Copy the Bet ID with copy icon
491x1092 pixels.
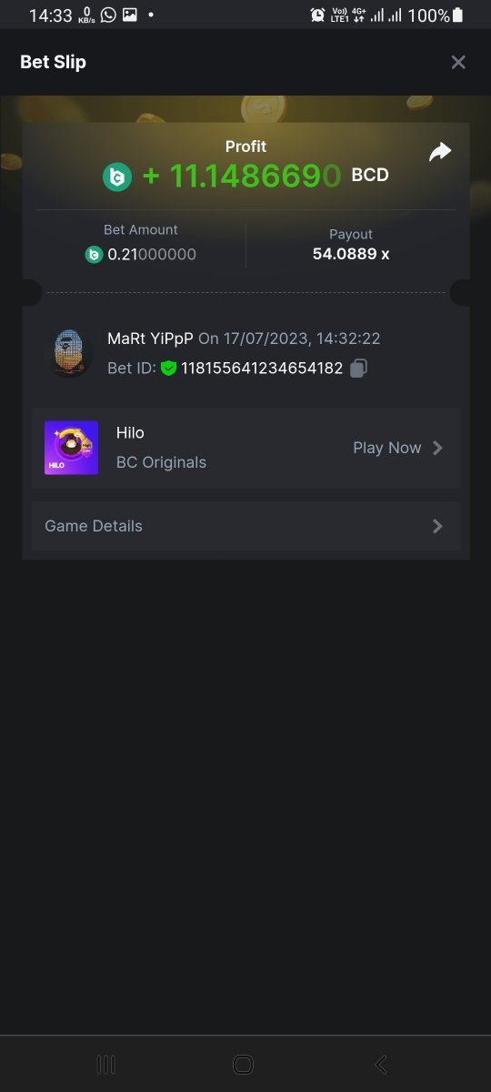(x=359, y=369)
